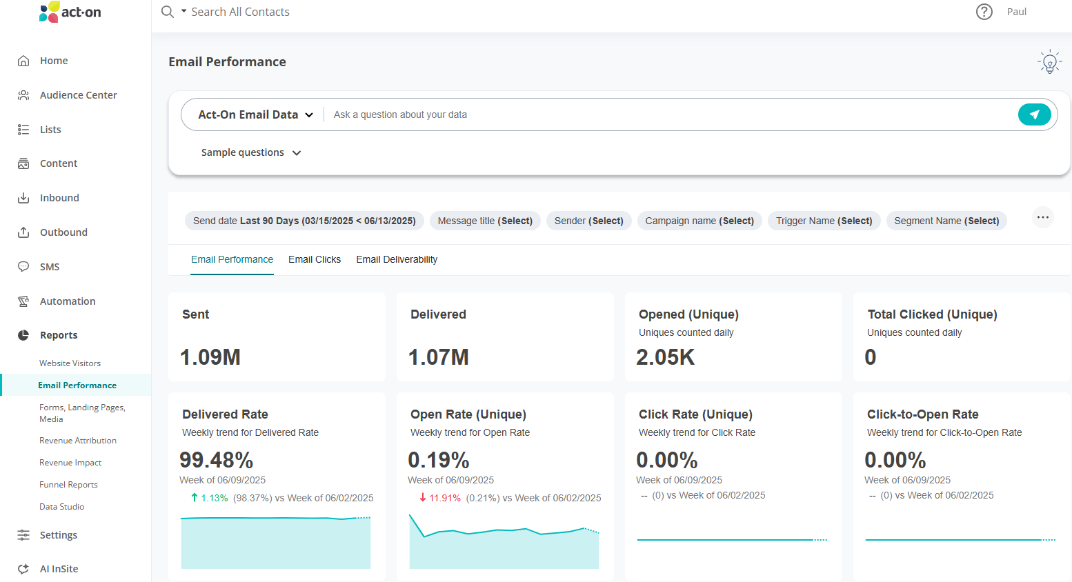Click the Total Clicked (Unique) heading
Image resolution: width=1072 pixels, height=582 pixels.
[933, 314]
